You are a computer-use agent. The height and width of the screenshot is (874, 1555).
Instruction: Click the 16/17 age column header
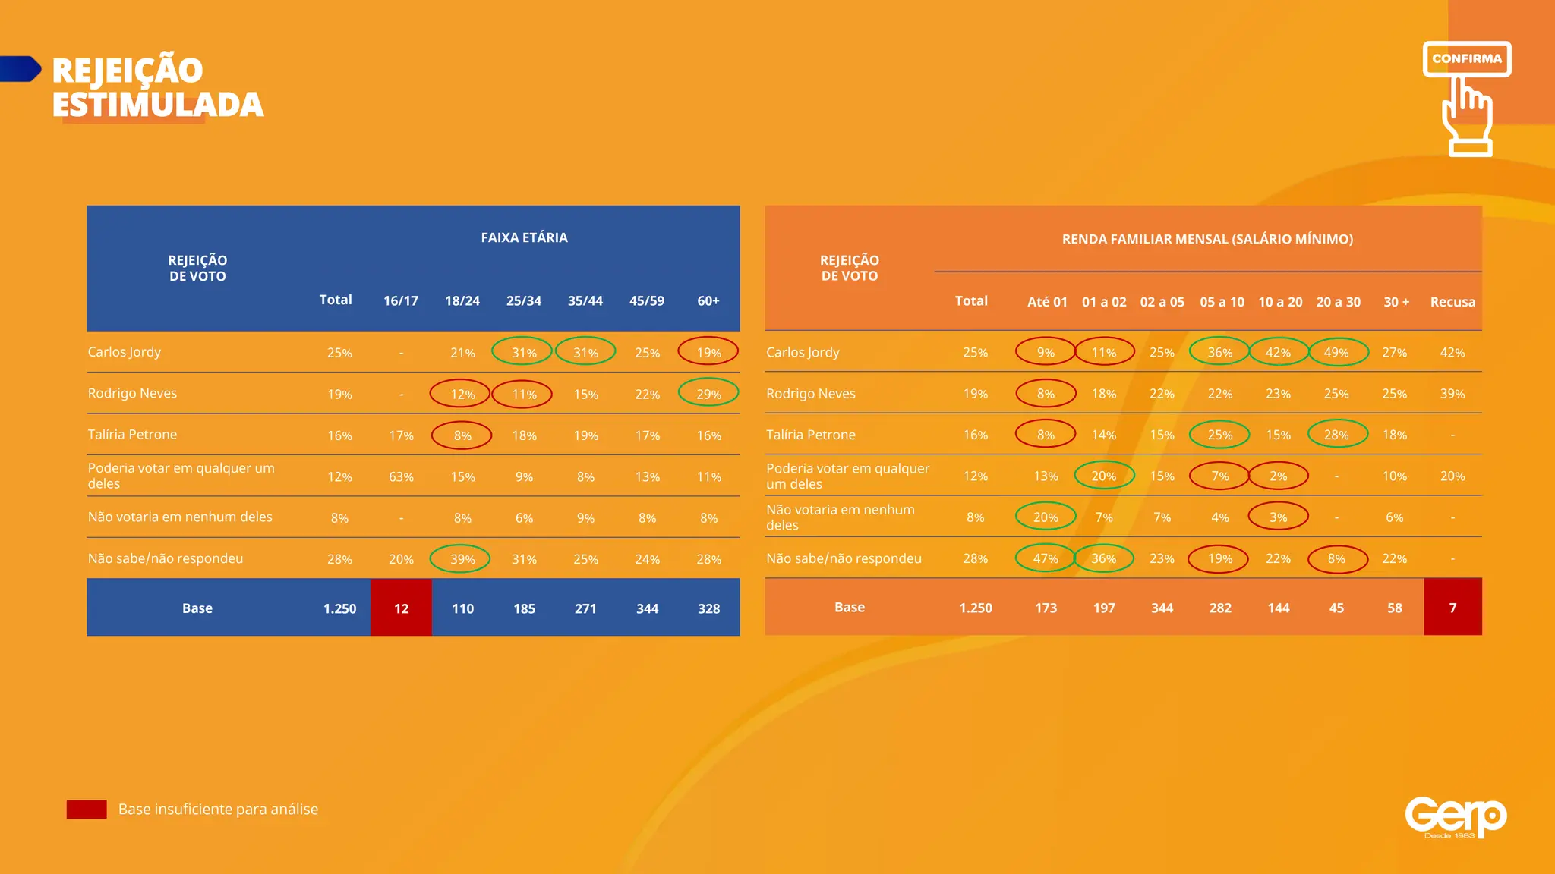[x=401, y=300]
